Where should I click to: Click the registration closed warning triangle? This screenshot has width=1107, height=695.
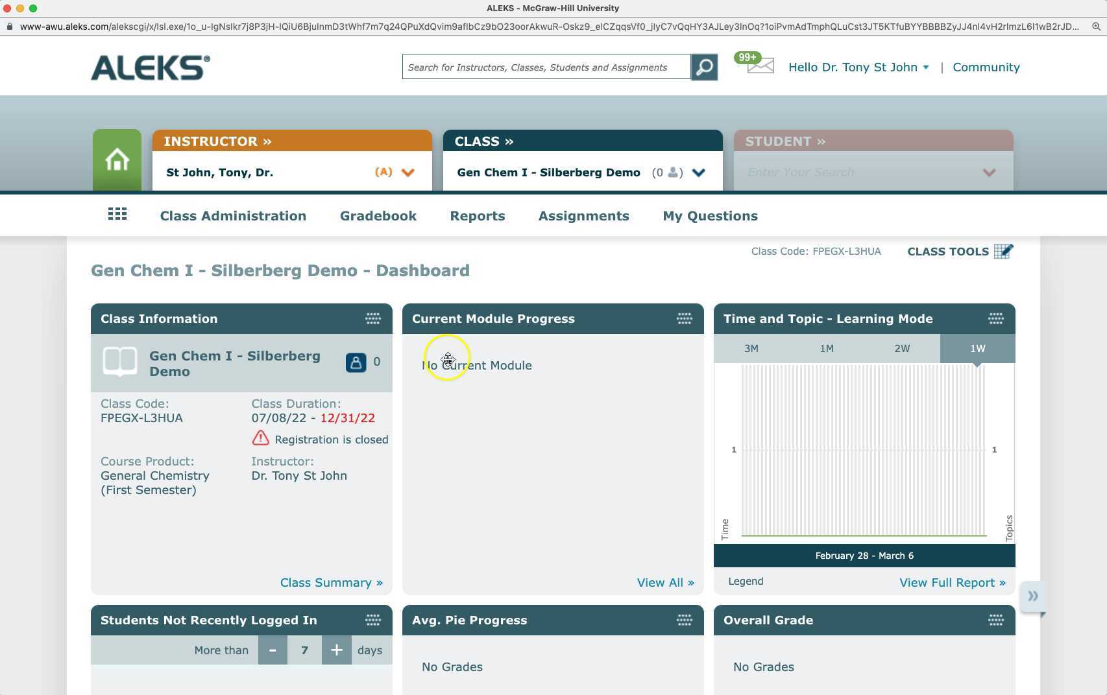pyautogui.click(x=260, y=438)
